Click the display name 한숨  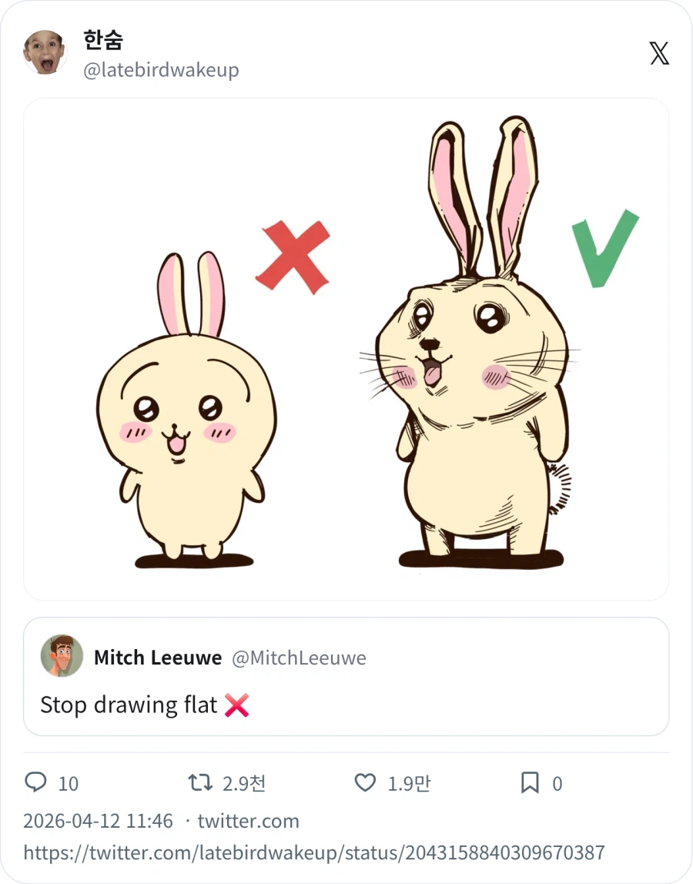tap(103, 40)
